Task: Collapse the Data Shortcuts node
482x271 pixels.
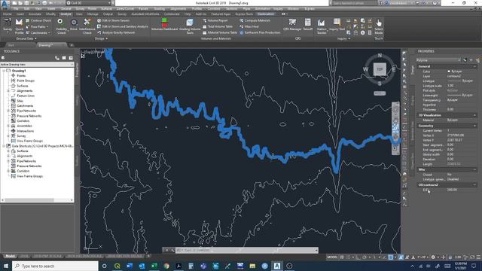Action: 4,146
